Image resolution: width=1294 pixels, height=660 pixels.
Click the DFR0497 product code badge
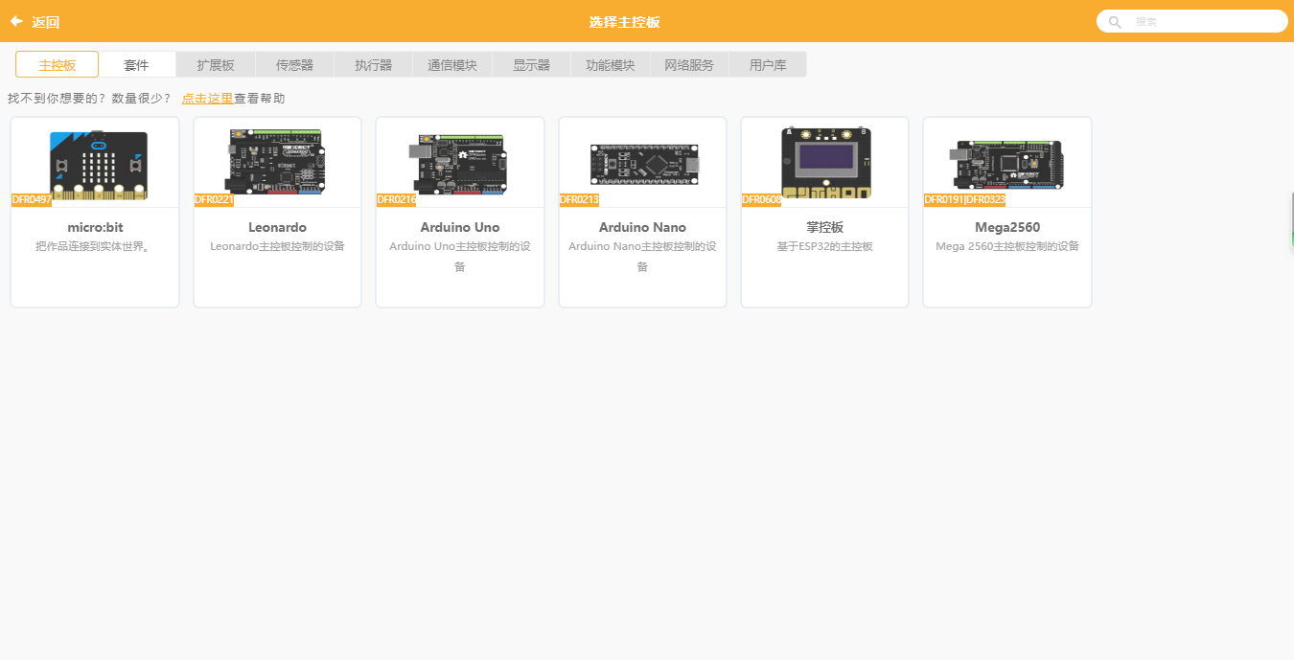(32, 199)
